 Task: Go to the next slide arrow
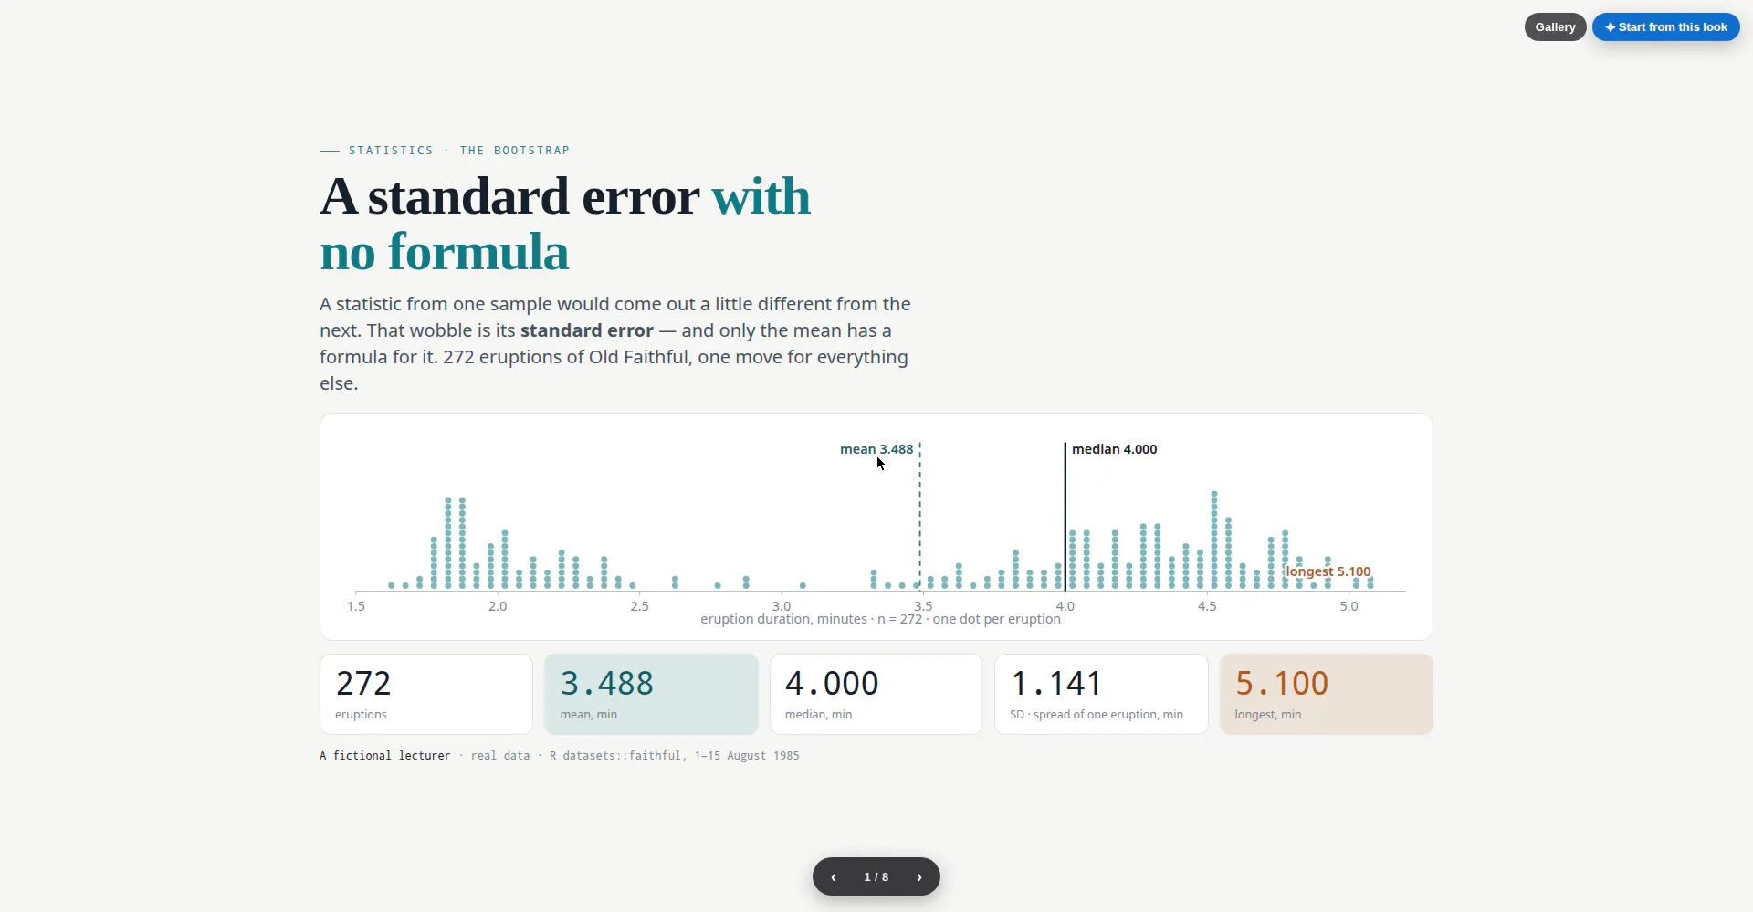click(x=919, y=876)
